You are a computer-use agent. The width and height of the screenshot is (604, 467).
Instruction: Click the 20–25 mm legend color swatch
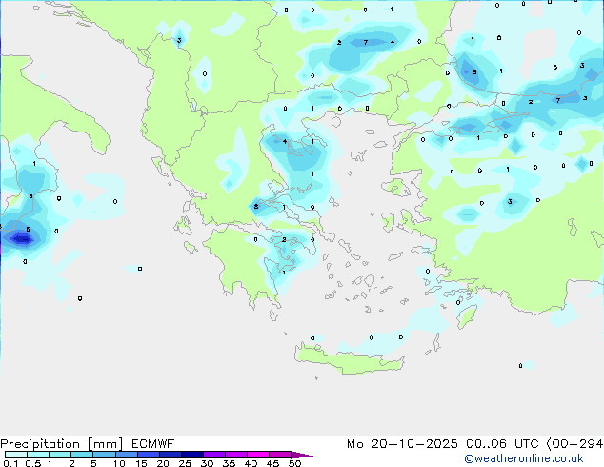coord(171,455)
